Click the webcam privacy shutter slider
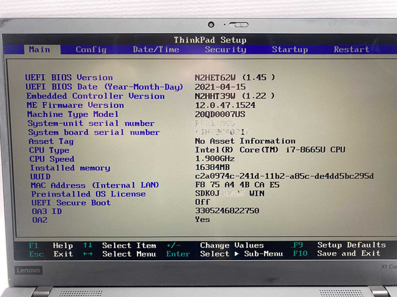 click(x=239, y=24)
